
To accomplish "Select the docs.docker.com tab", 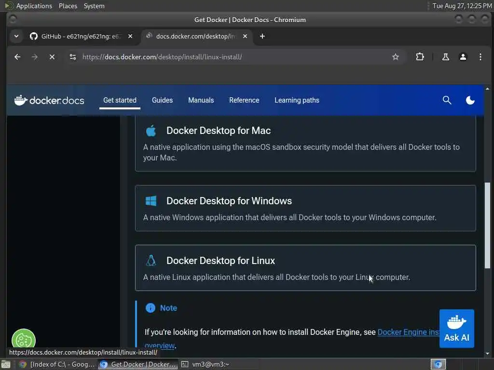I will tap(197, 36).
